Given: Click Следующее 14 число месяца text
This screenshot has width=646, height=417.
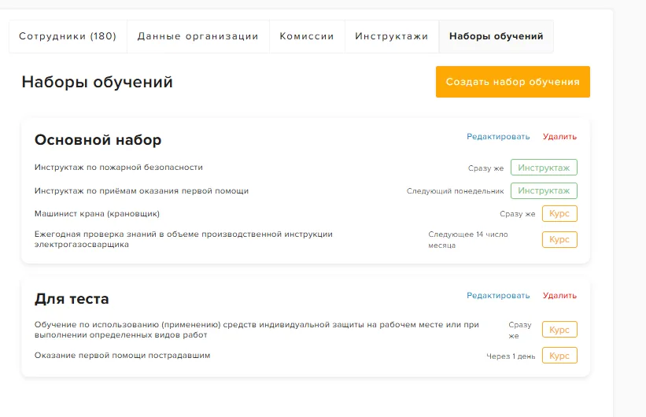Looking at the screenshot, I should pos(468,239).
